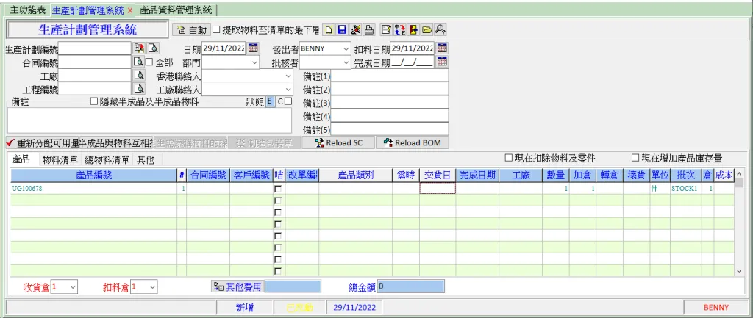Click lookup icon beside 工程編號 field

tap(138, 89)
